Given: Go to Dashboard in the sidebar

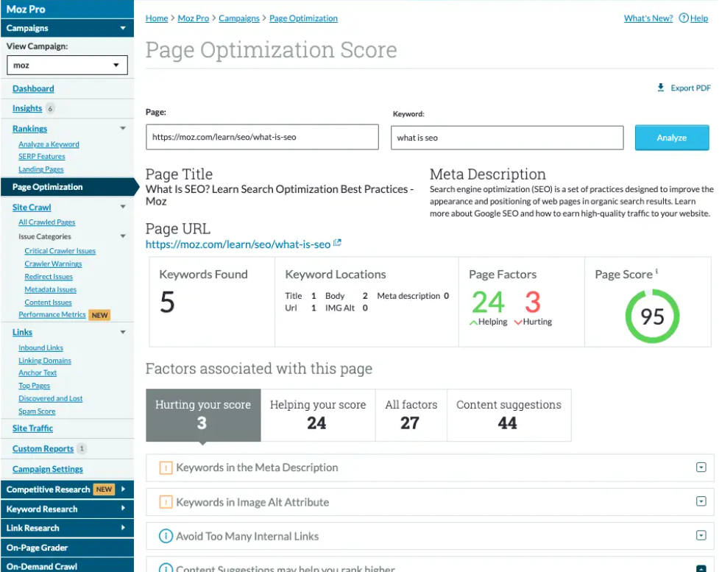Looking at the screenshot, I should pyautogui.click(x=33, y=88).
